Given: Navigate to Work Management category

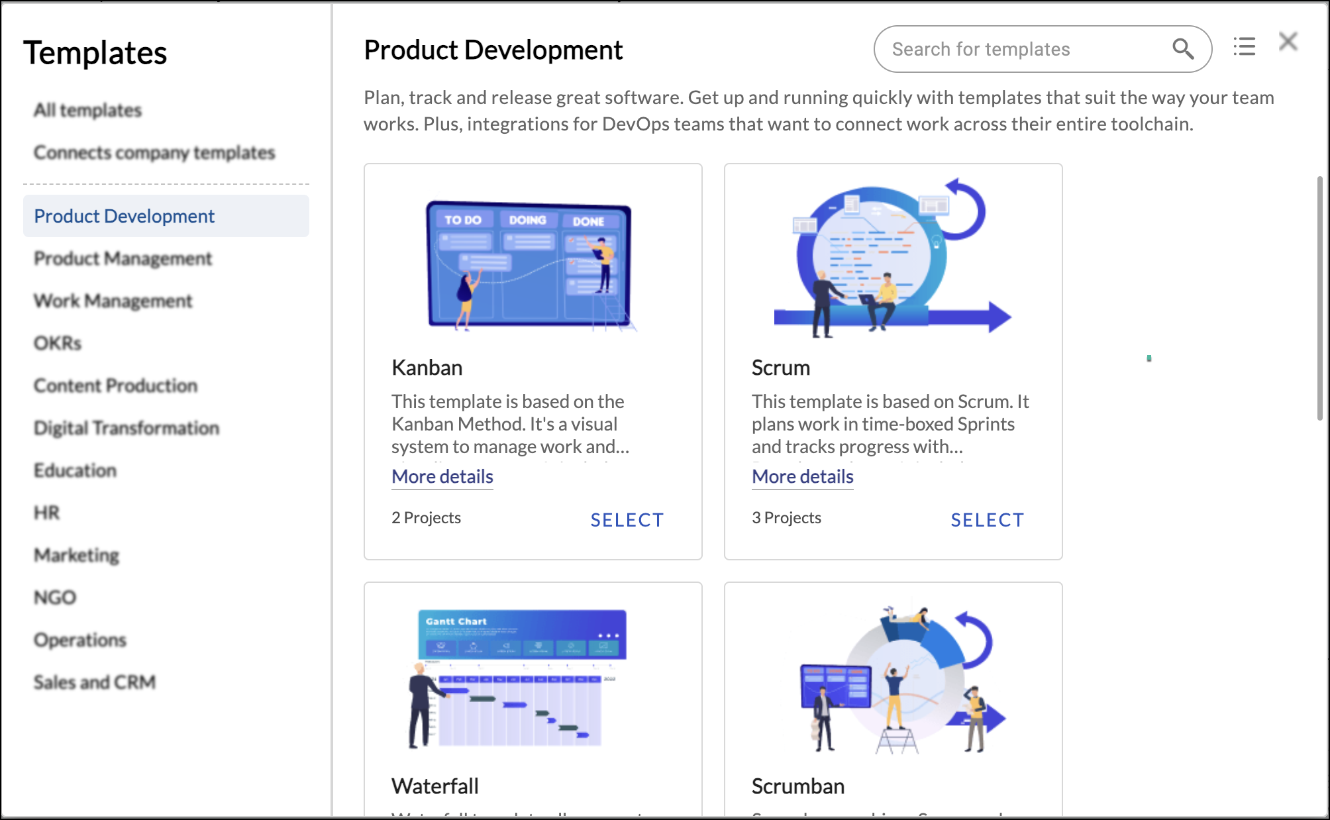Looking at the screenshot, I should (x=114, y=301).
